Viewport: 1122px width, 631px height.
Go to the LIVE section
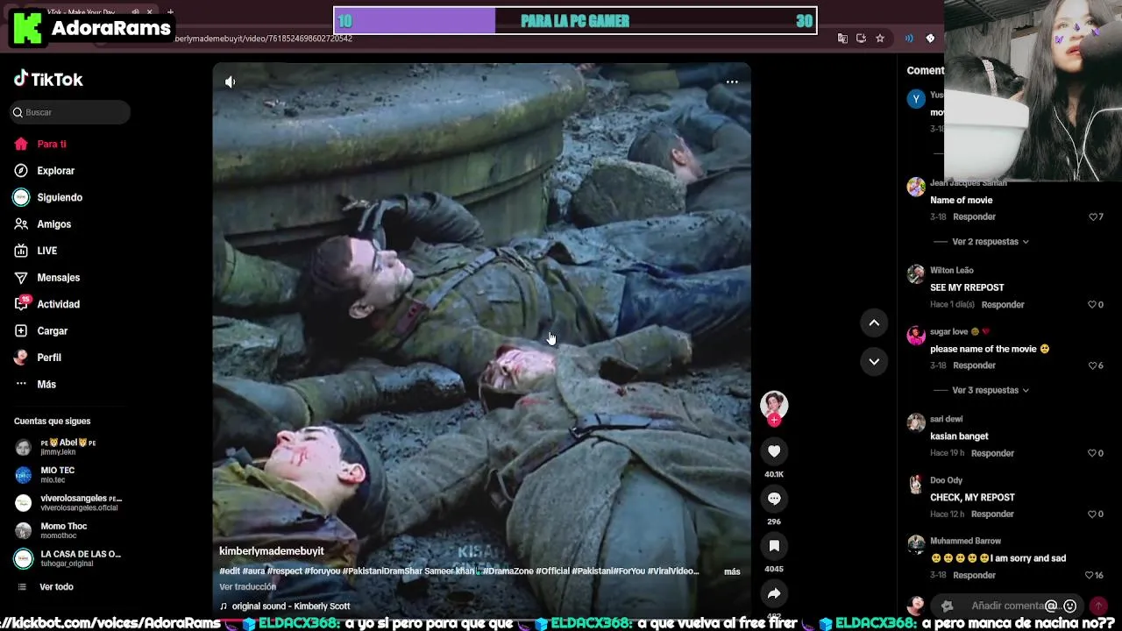[35, 251]
